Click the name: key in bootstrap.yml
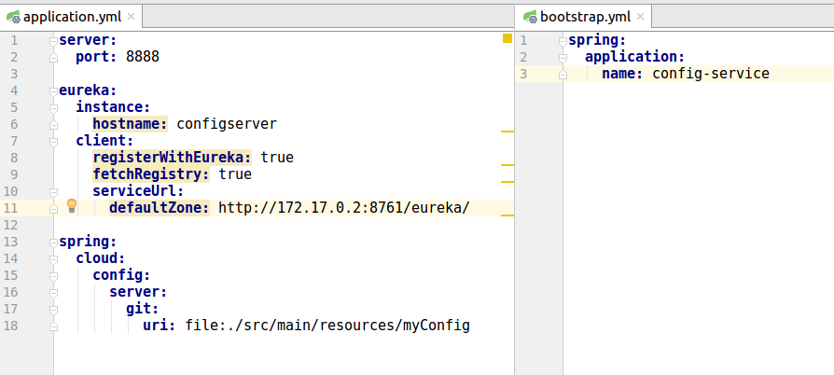 [623, 74]
